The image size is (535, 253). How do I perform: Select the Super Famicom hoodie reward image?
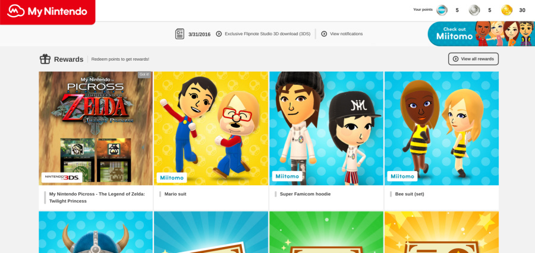click(x=326, y=128)
